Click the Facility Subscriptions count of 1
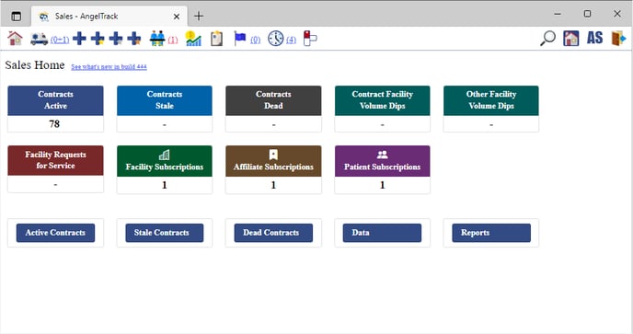This screenshot has height=334, width=633. coord(165,185)
